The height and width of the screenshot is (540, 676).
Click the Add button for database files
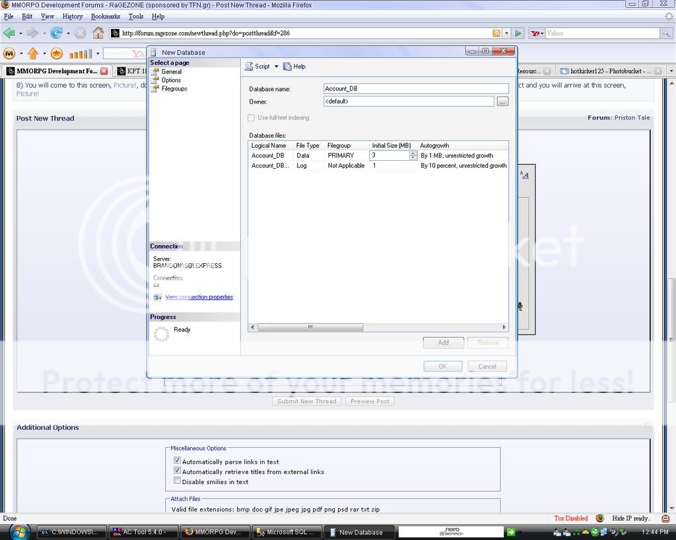[x=443, y=342]
